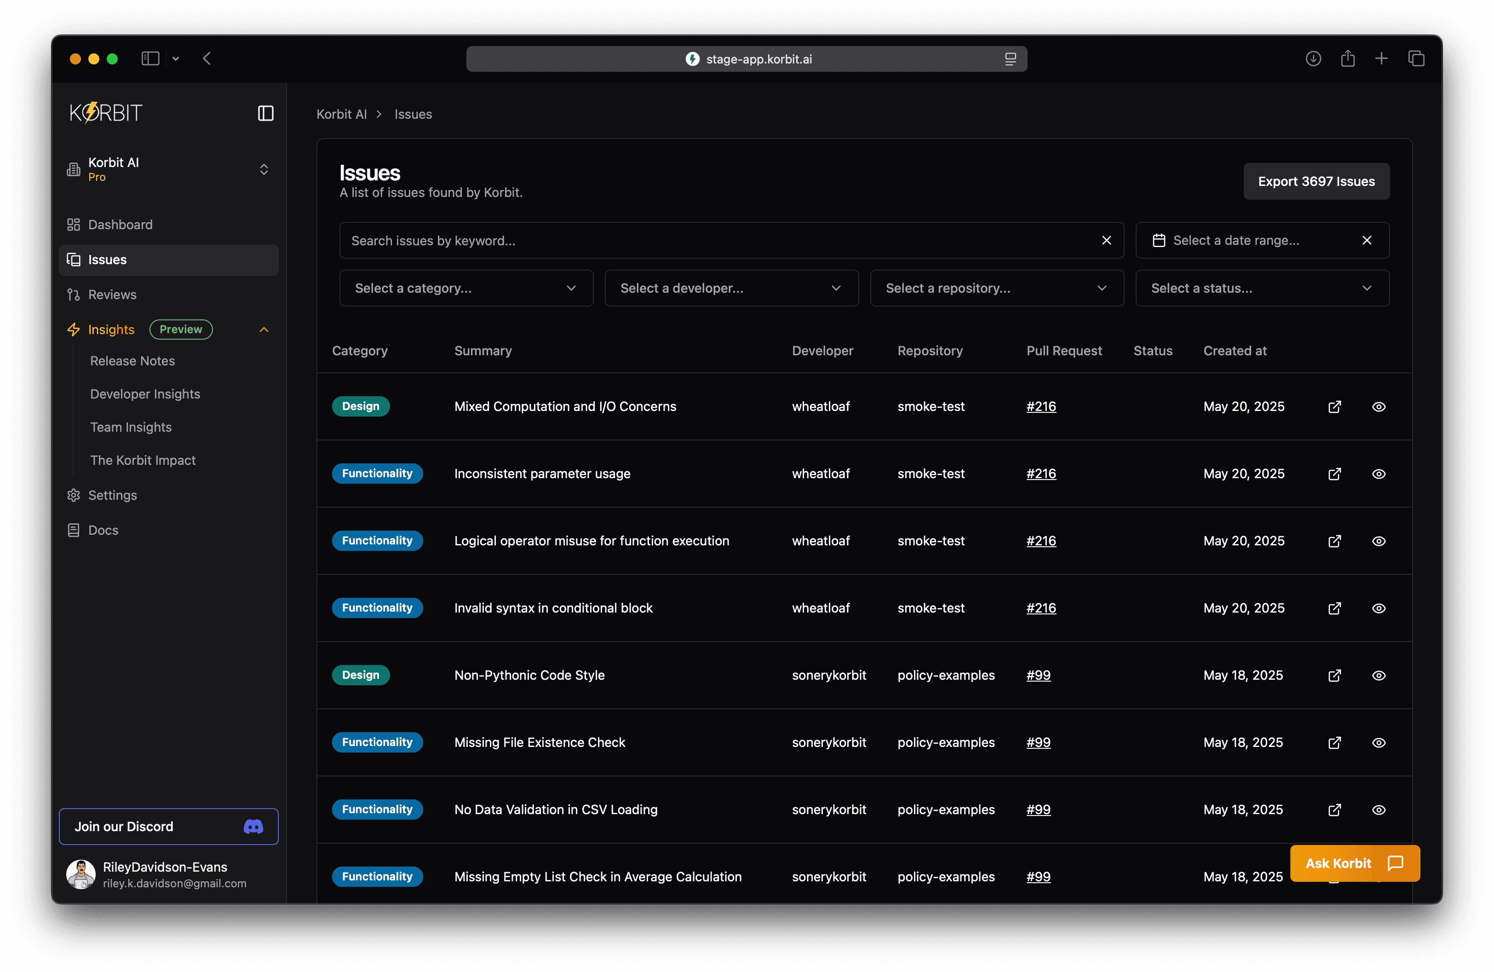Open Team Insights page

(131, 428)
